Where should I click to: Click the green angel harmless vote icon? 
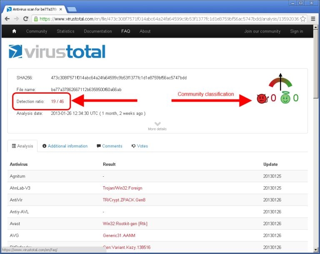coord(285,97)
